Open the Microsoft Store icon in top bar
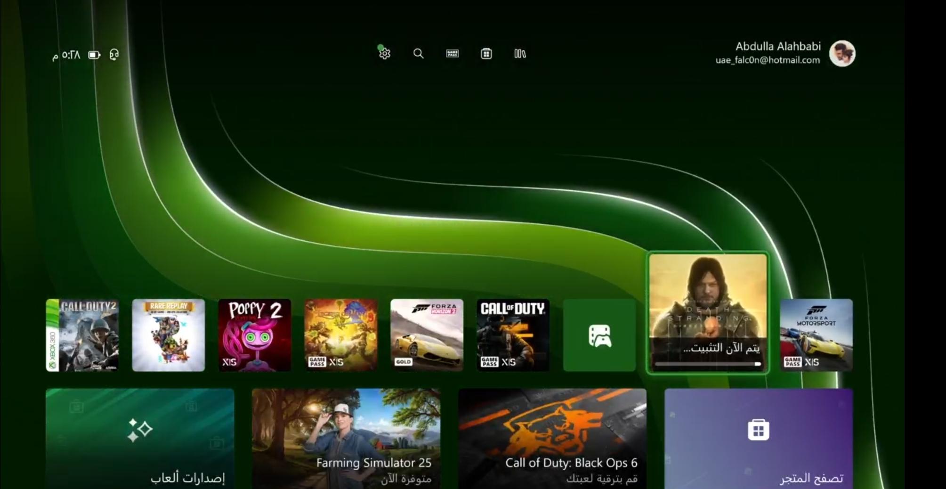 coord(486,53)
